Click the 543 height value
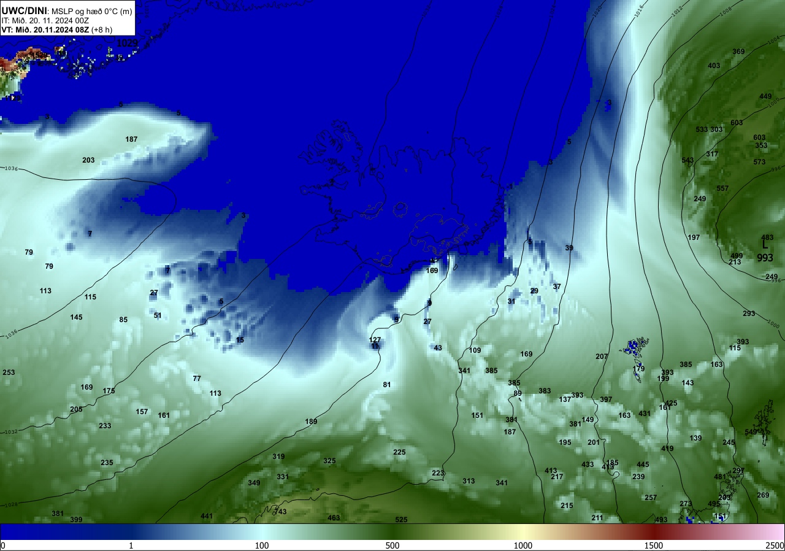The width and height of the screenshot is (785, 551). click(x=687, y=160)
